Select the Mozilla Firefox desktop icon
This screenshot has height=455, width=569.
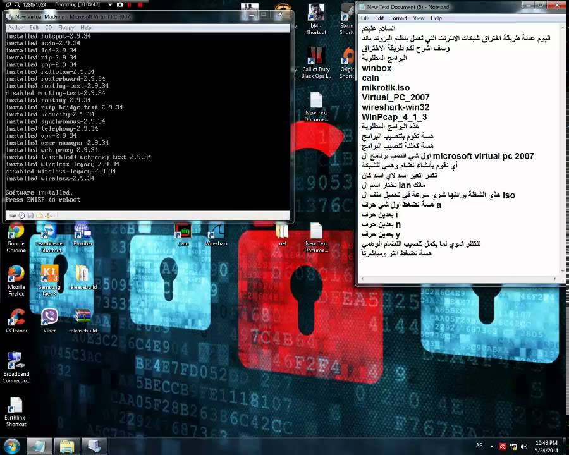pos(16,281)
